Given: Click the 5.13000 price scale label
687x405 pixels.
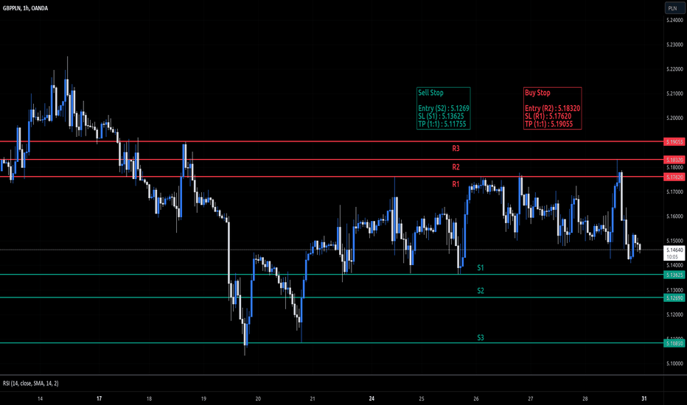Looking at the screenshot, I should (674, 290).
